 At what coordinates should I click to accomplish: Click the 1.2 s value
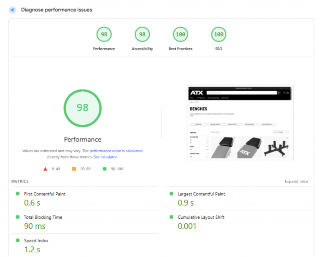[32, 250]
